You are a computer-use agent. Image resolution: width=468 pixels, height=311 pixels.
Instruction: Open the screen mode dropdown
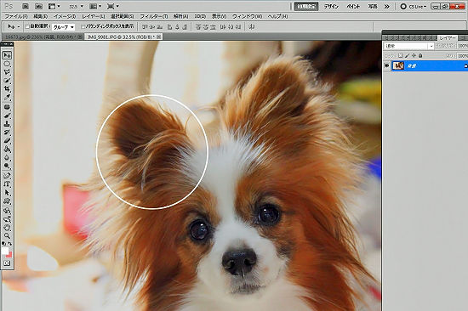pyautogui.click(x=113, y=6)
